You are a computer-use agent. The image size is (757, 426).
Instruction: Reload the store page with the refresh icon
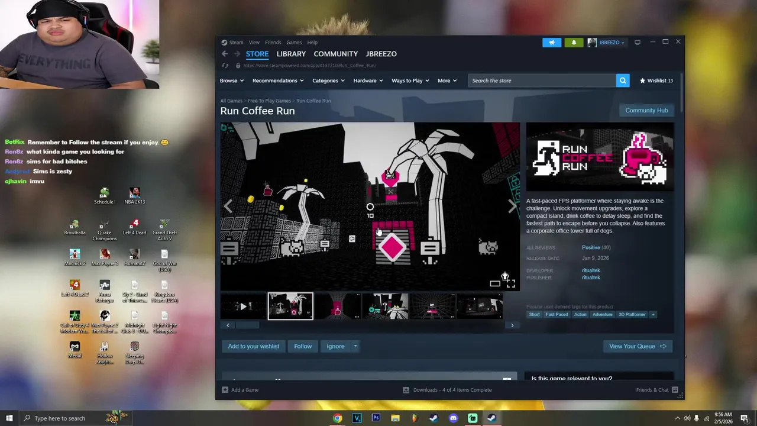pyautogui.click(x=225, y=65)
